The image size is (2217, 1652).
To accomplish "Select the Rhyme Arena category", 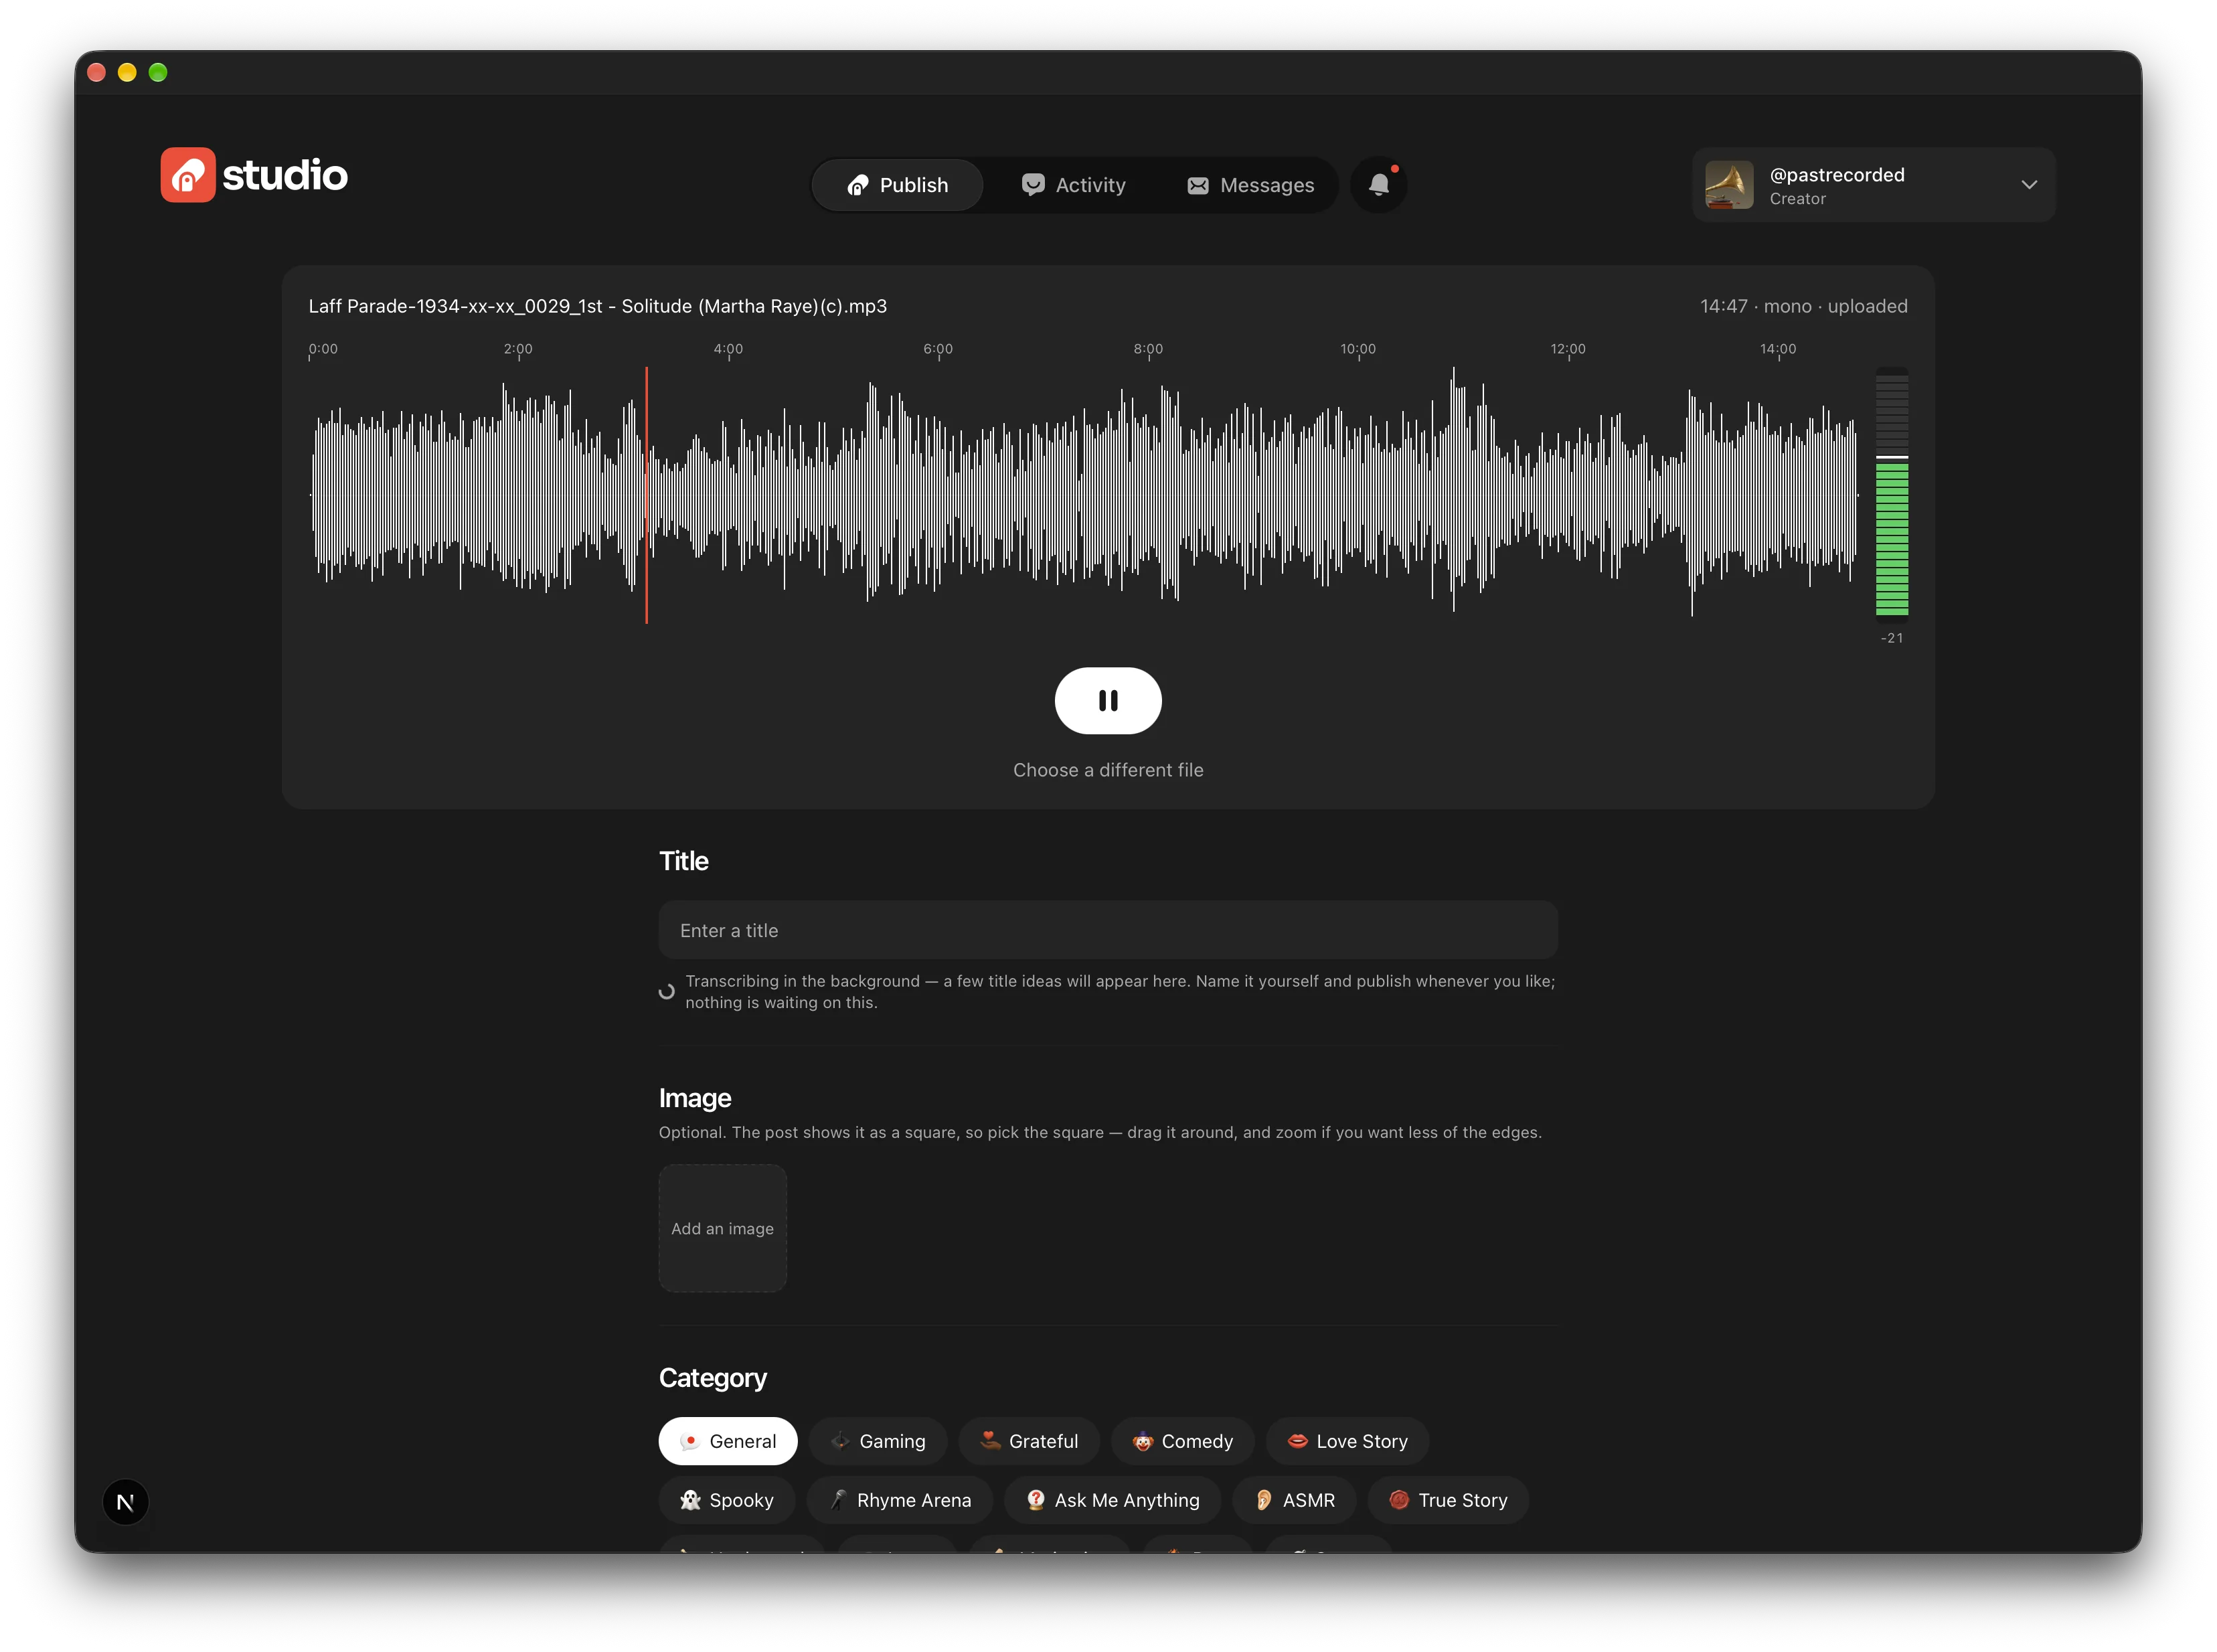I will [900, 1500].
